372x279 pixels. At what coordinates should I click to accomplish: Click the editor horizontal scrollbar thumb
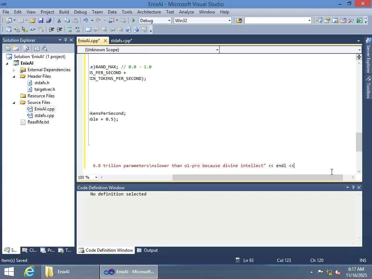pyautogui.click(x=258, y=177)
